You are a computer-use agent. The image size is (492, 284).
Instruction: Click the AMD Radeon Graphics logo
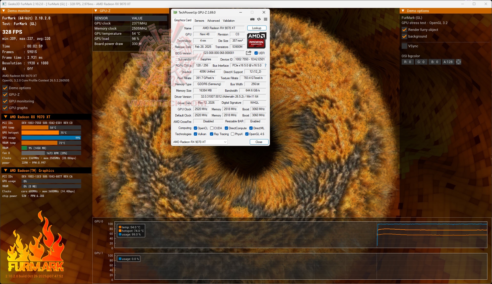256,40
